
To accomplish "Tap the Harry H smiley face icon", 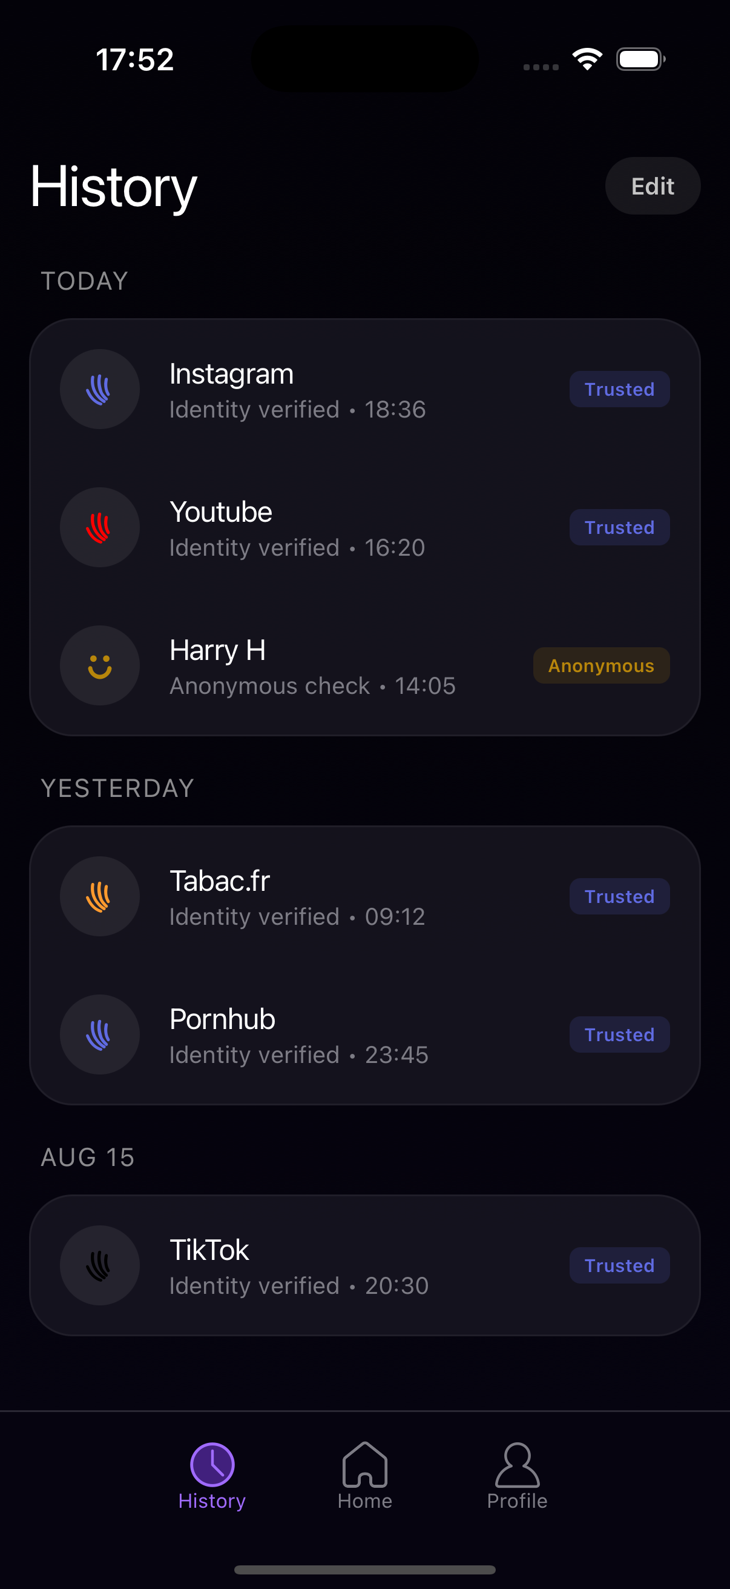I will coord(99,665).
